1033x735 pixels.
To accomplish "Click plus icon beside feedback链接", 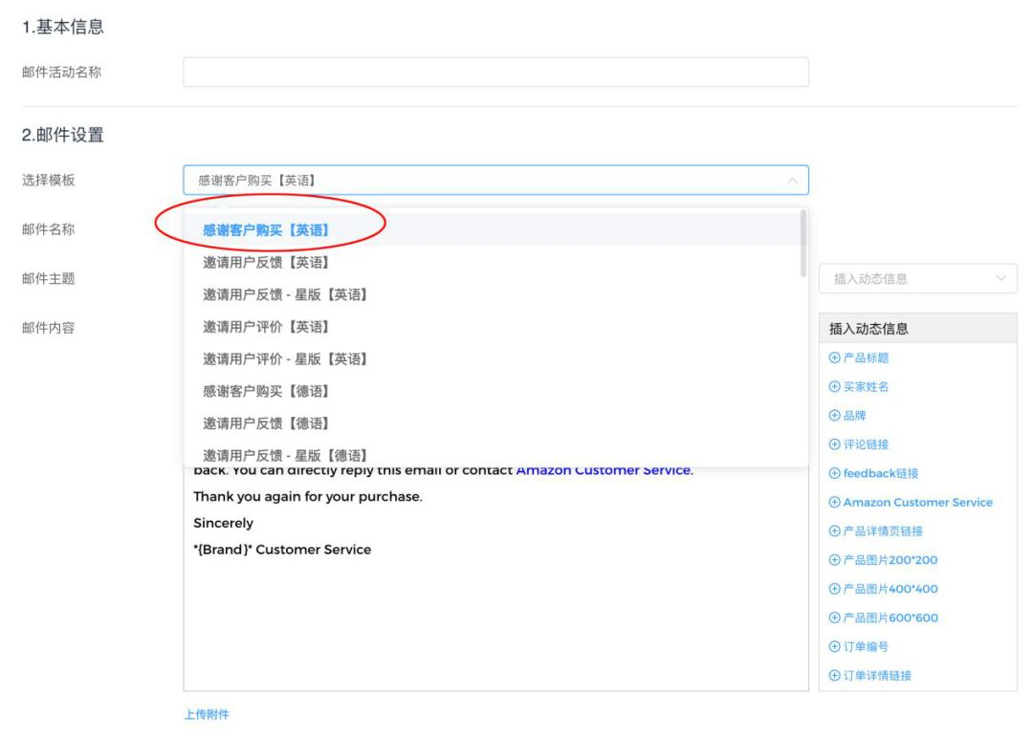I will point(834,473).
